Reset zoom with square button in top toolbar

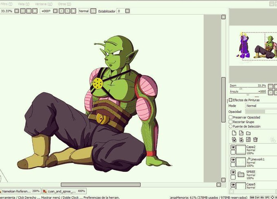(x=35, y=11)
